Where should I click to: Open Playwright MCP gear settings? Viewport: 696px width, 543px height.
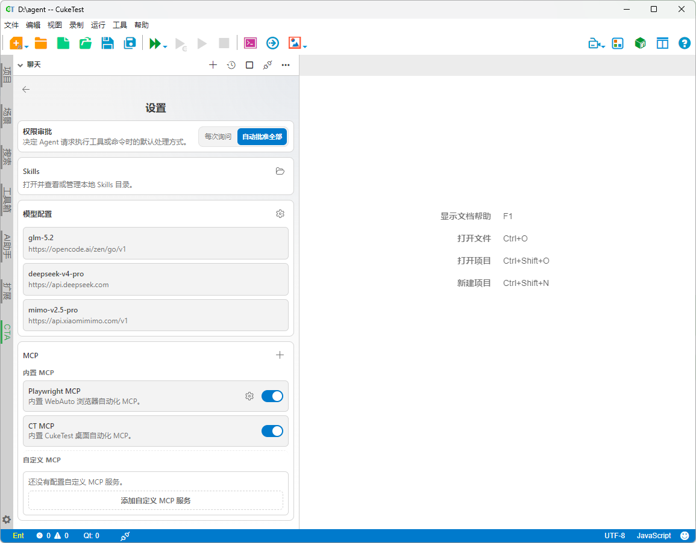(249, 396)
